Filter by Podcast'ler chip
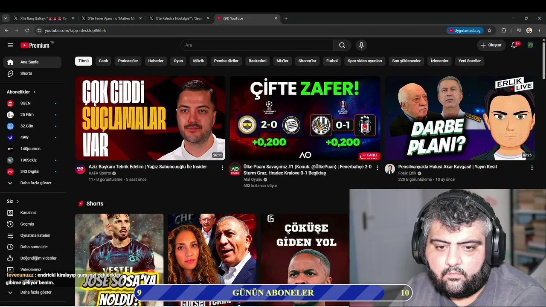 [x=128, y=61]
